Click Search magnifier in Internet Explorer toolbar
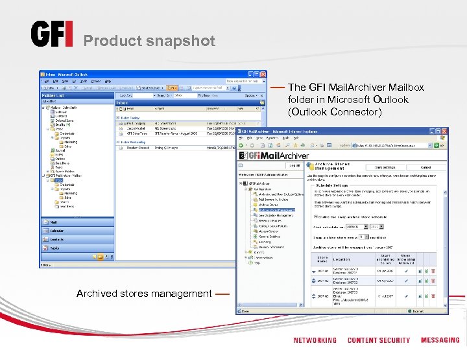 pos(287,146)
